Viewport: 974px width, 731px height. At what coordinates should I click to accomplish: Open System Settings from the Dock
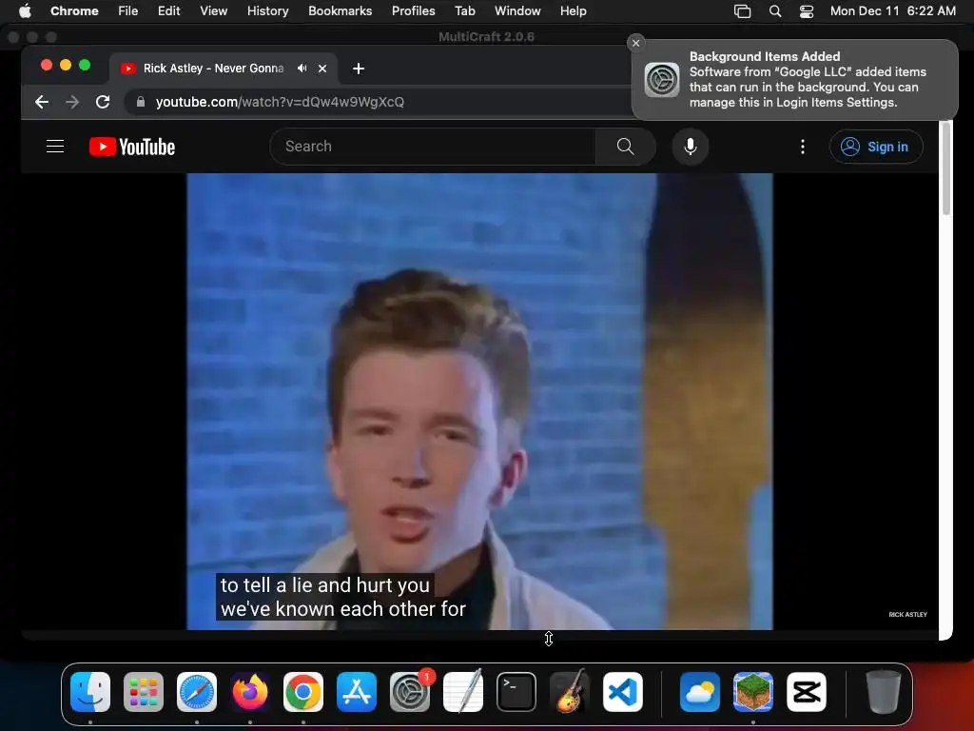point(410,692)
